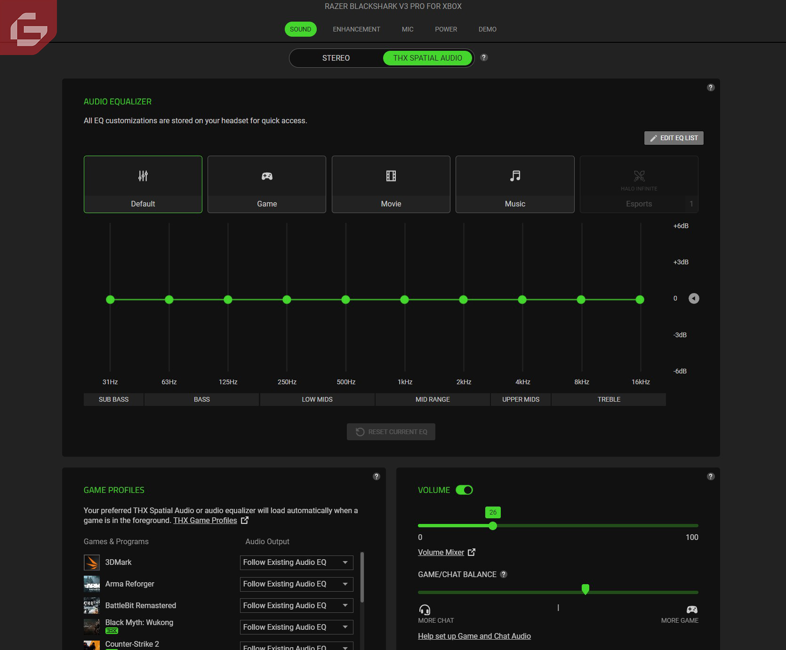Viewport: 786px width, 650px height.
Task: Click the Arma Reforger game icon
Action: tap(92, 584)
